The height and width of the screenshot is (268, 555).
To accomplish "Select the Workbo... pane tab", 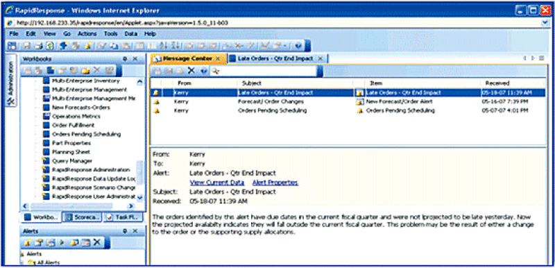I will [x=42, y=217].
